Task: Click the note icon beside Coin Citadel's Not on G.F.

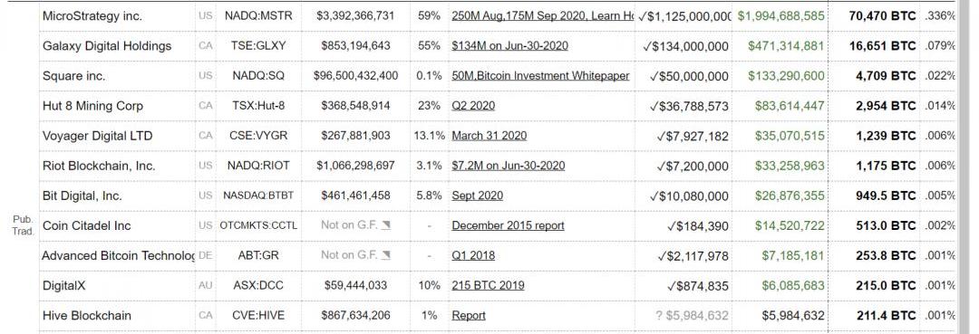Action: 386,225
